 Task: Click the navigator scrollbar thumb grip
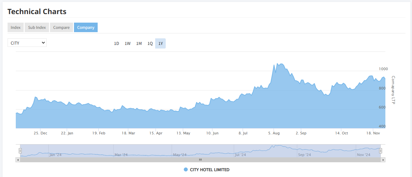point(200,160)
